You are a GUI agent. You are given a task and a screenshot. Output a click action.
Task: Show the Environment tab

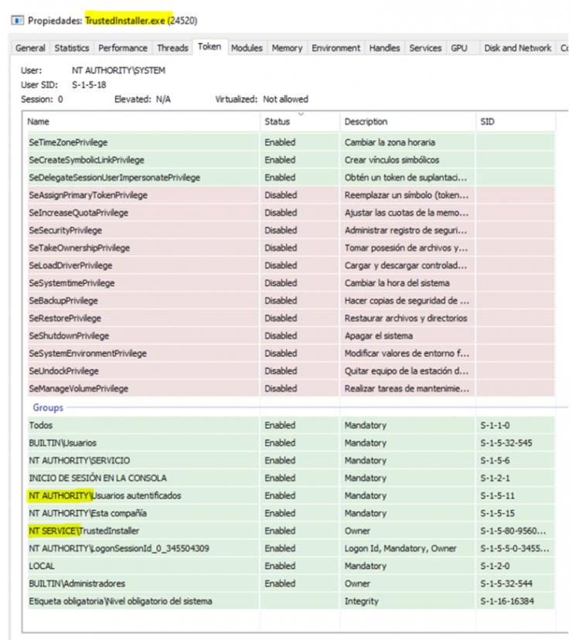[335, 48]
